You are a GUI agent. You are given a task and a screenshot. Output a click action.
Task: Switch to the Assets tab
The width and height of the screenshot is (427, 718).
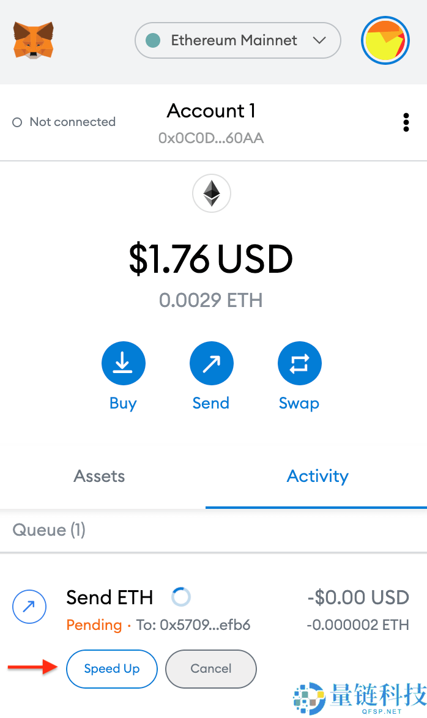[99, 476]
